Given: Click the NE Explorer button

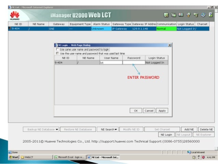Looking at the screenshot, I should tap(204, 135).
